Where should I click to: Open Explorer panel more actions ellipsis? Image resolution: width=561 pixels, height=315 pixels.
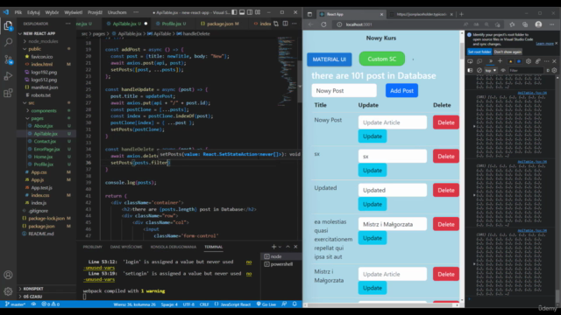point(68,24)
